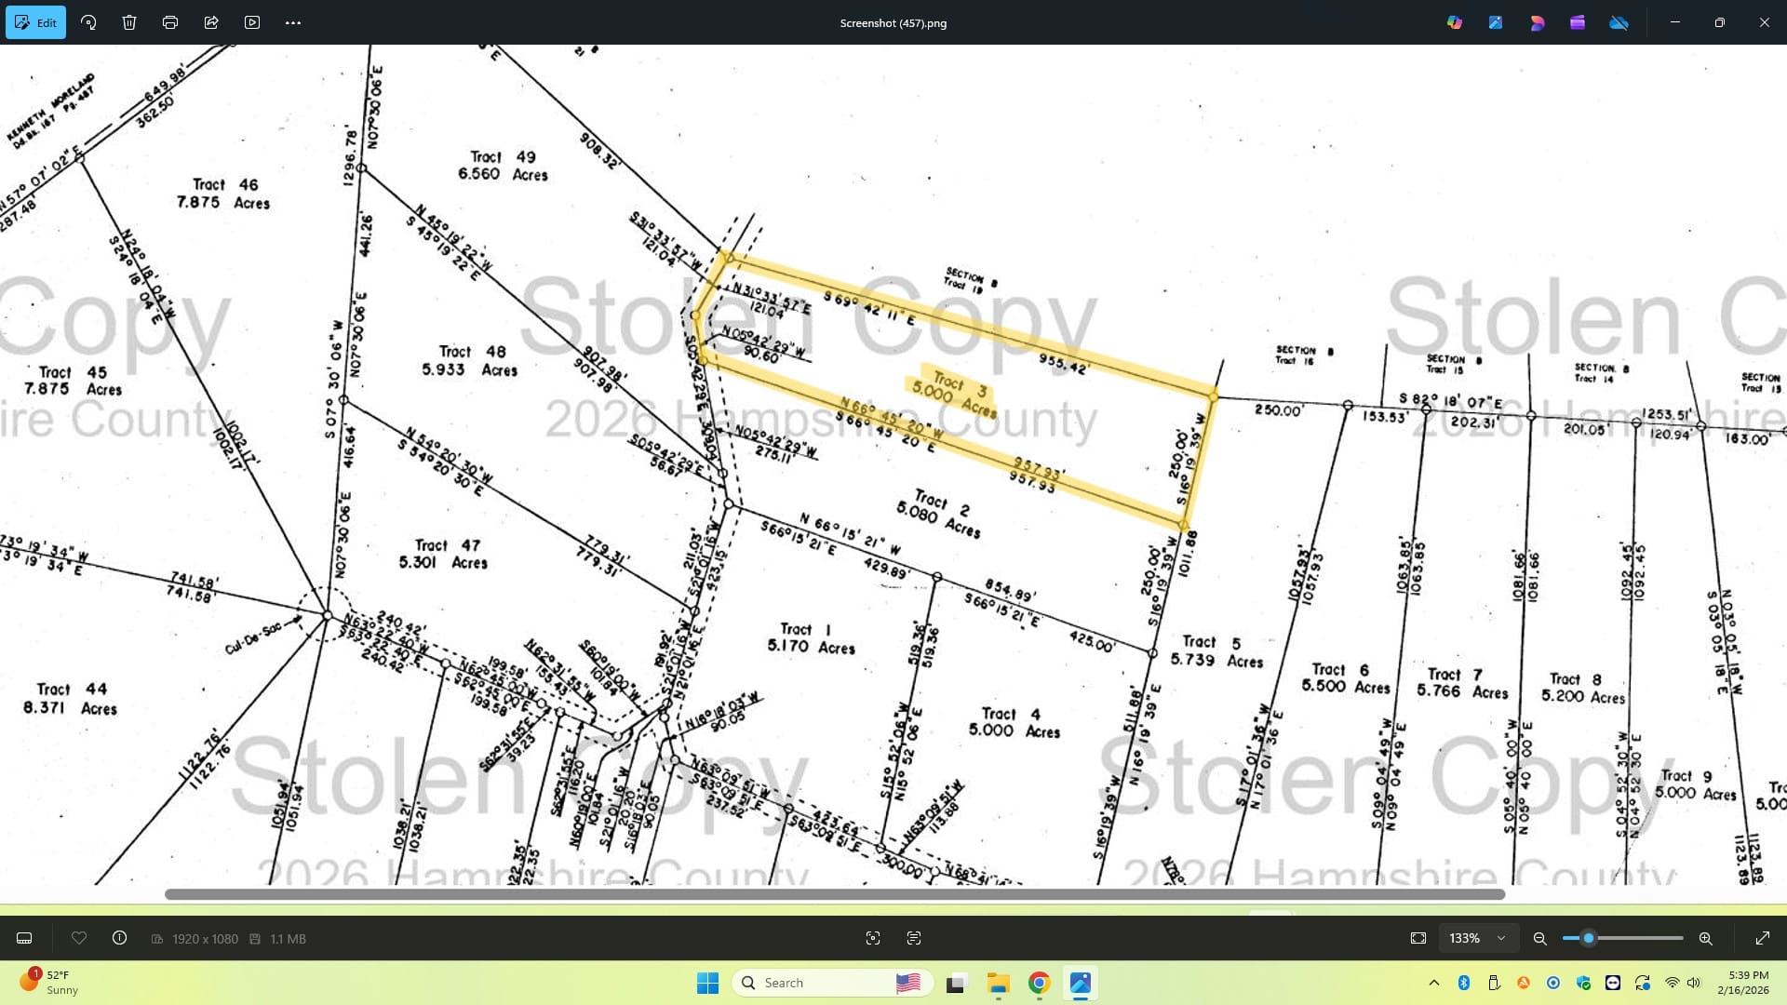Image resolution: width=1787 pixels, height=1005 pixels.
Task: Open the See more three-dots menu
Action: pos(293,22)
